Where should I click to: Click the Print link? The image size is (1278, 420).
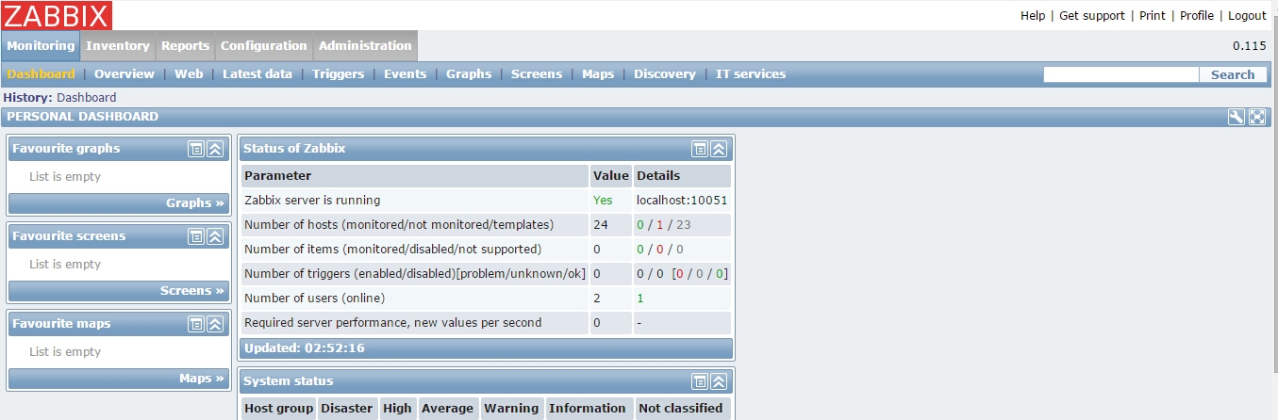click(1153, 15)
